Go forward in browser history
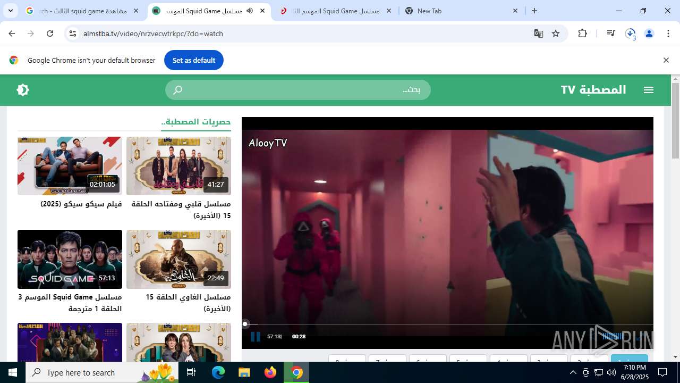The height and width of the screenshot is (383, 680). coord(31,34)
